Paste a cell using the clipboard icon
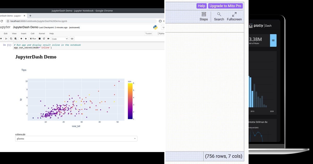 (x=16, y=39)
